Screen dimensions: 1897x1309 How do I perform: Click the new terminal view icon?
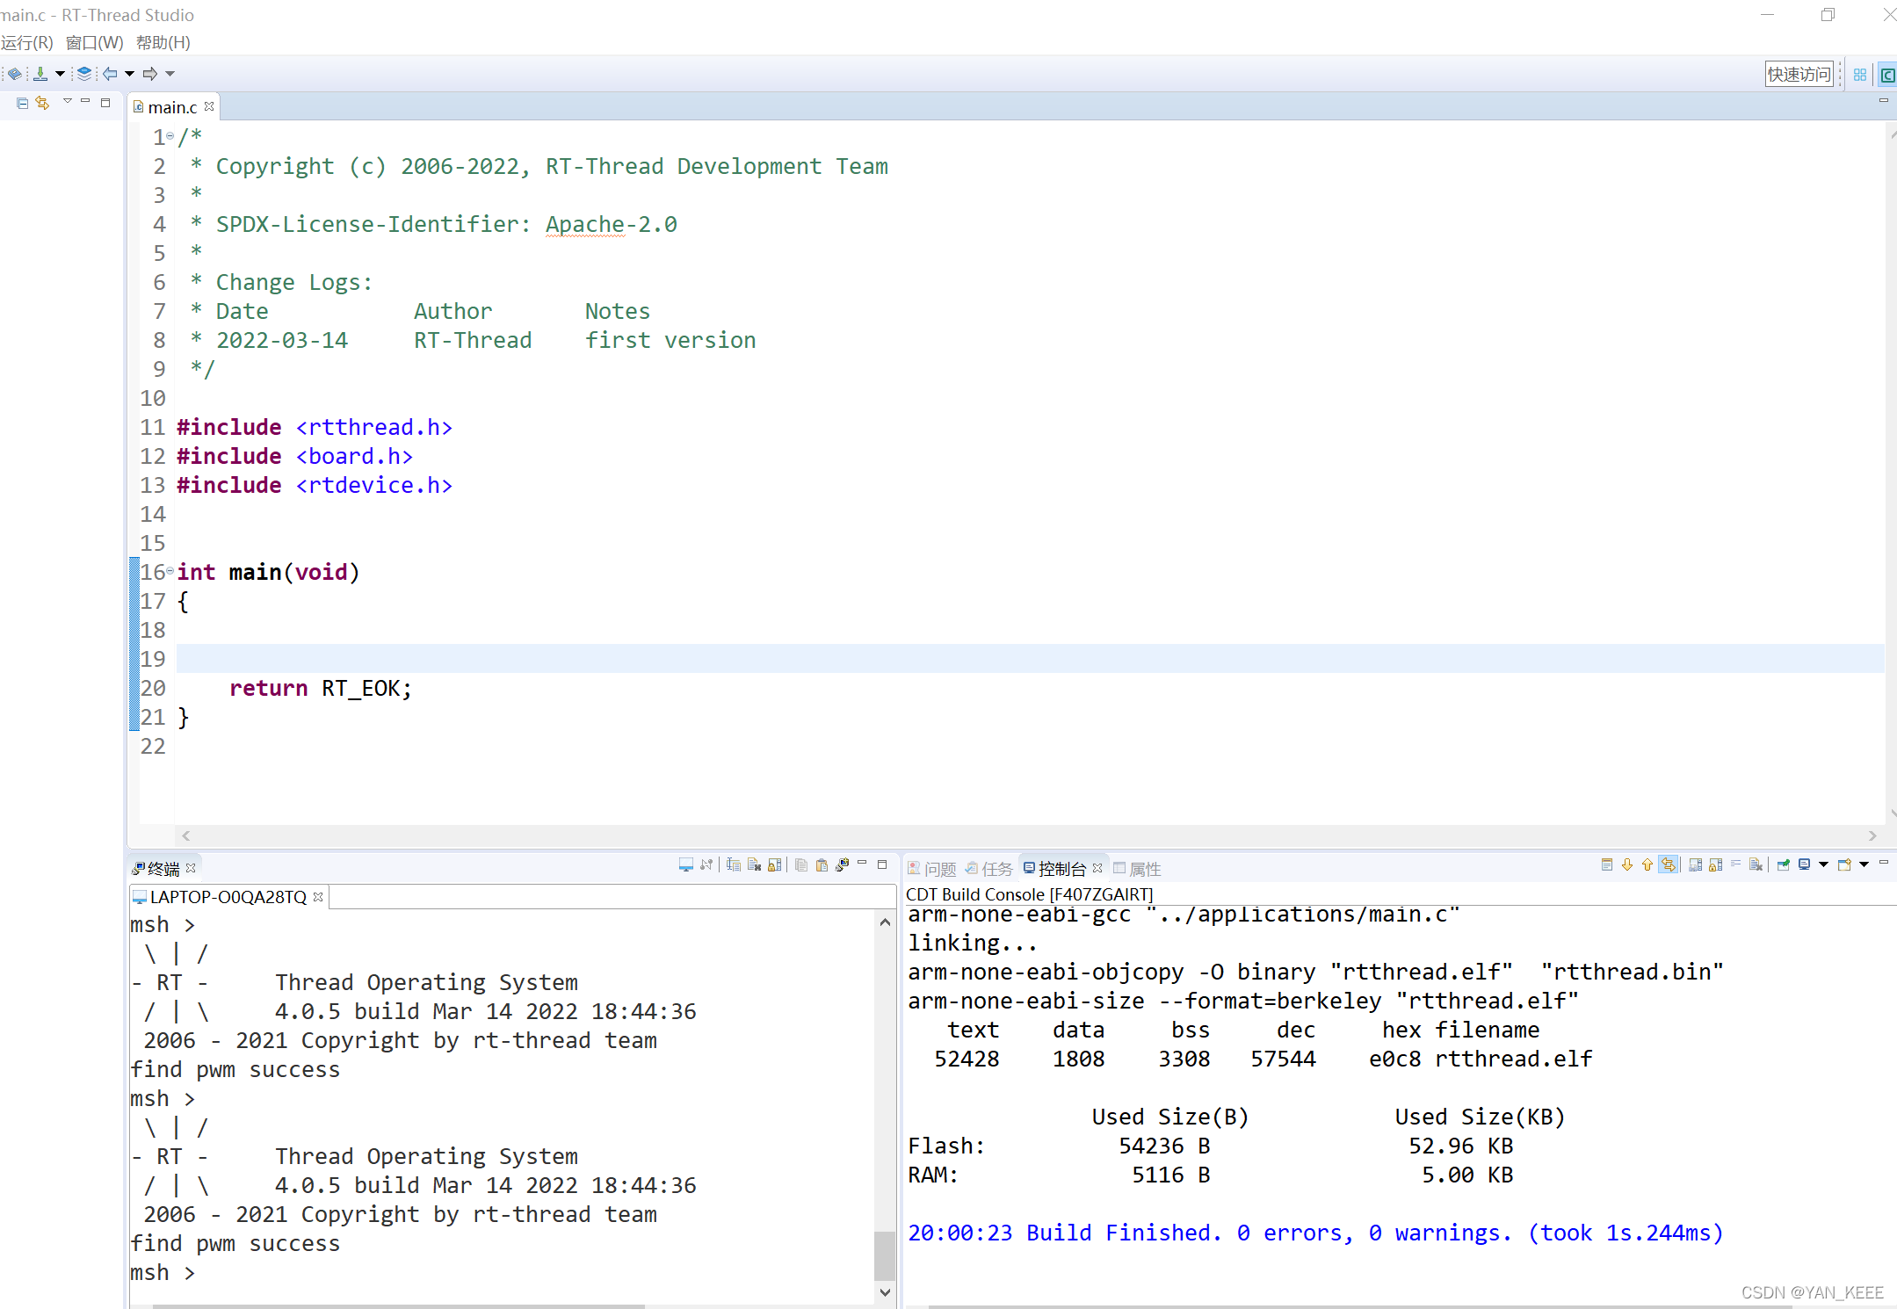[842, 864]
